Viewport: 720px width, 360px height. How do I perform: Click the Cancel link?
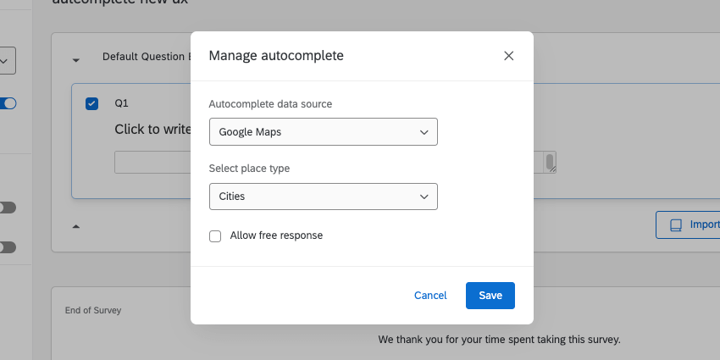[x=430, y=296]
